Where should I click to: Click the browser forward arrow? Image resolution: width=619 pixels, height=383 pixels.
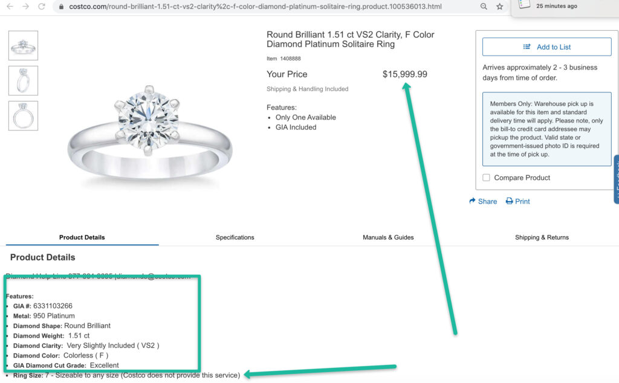(25, 7)
